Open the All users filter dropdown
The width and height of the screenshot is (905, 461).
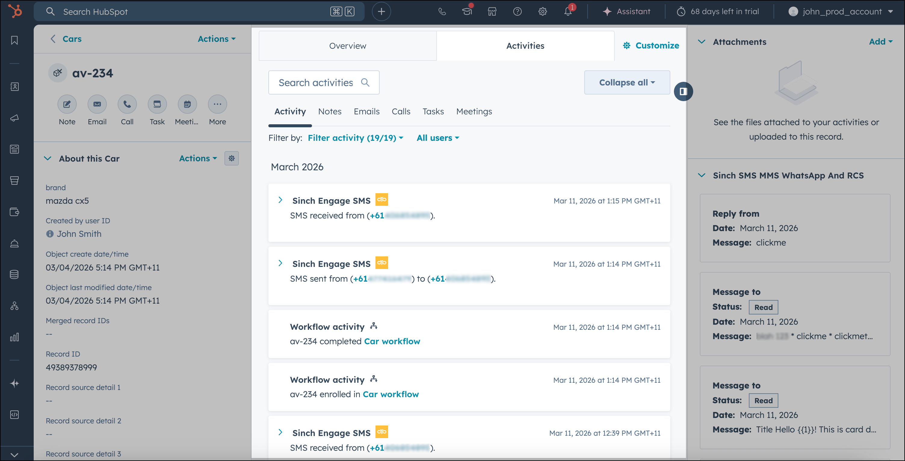pyautogui.click(x=438, y=138)
